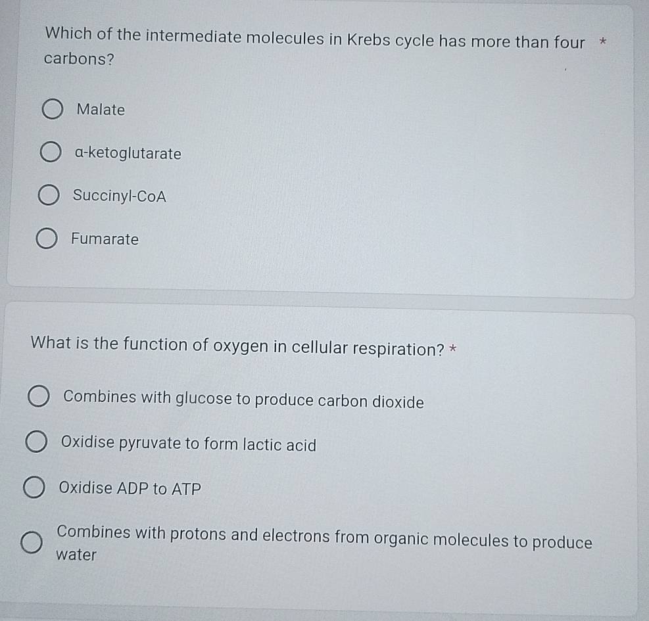Image resolution: width=649 pixels, height=621 pixels.
Task: Choose the answer about producing water
Action: click(x=32, y=543)
